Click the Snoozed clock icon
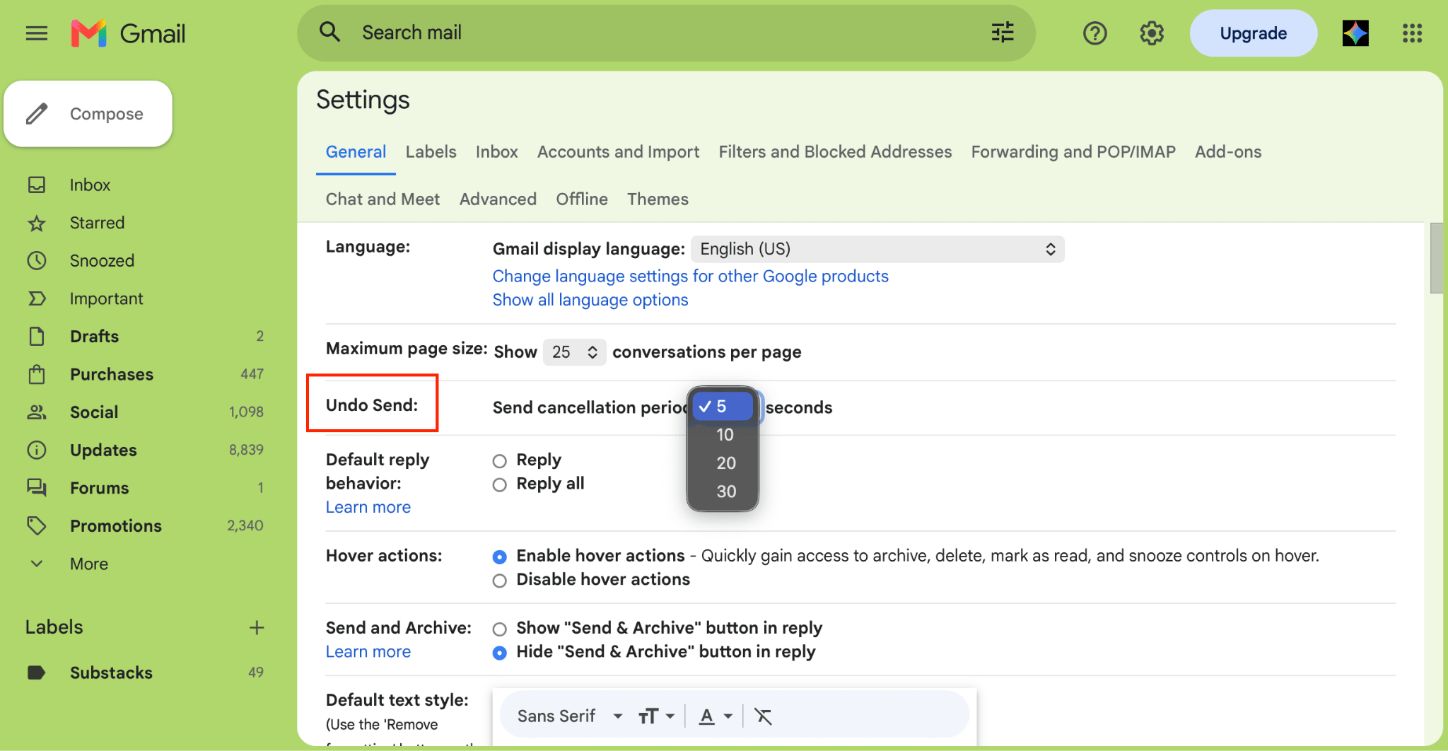Image resolution: width=1448 pixels, height=751 pixels. click(x=37, y=261)
